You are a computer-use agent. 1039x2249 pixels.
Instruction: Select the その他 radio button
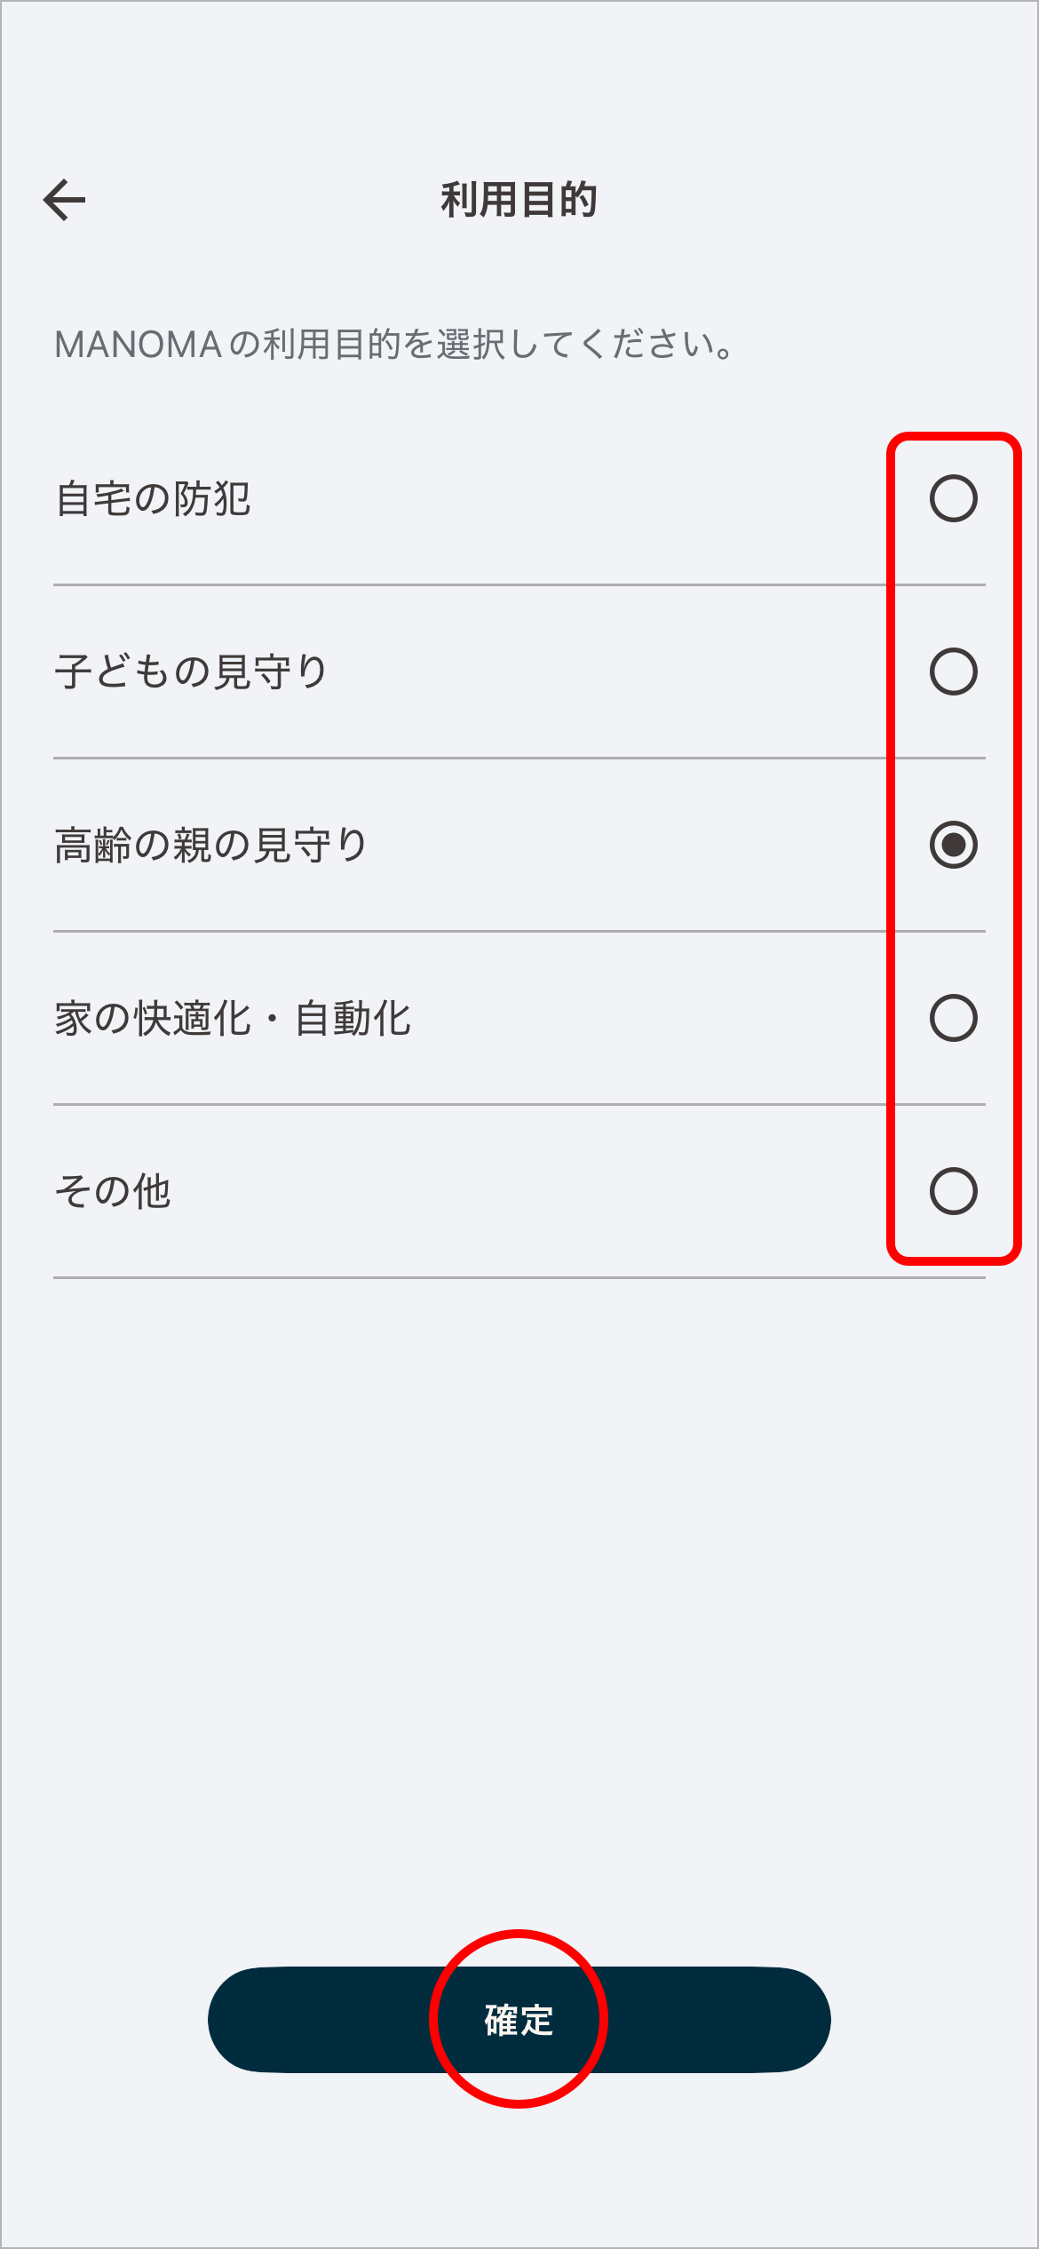point(953,1191)
